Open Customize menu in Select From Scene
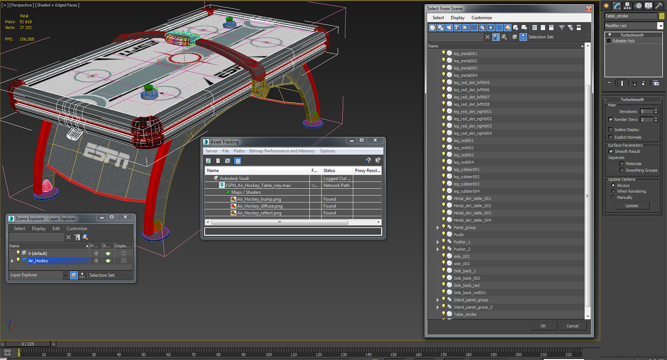 point(481,18)
